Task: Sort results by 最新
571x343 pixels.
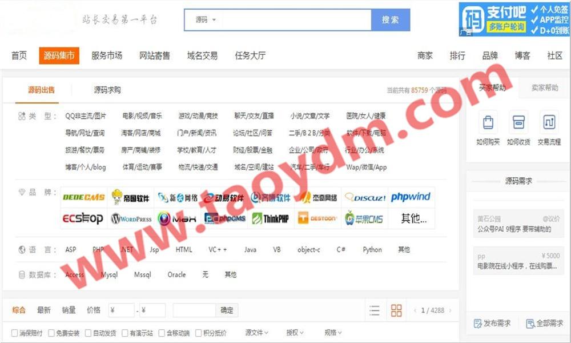Action: tap(44, 310)
